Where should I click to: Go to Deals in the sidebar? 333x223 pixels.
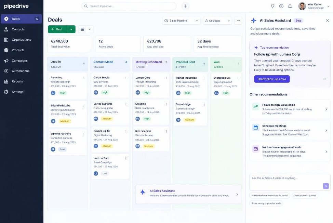(21, 19)
